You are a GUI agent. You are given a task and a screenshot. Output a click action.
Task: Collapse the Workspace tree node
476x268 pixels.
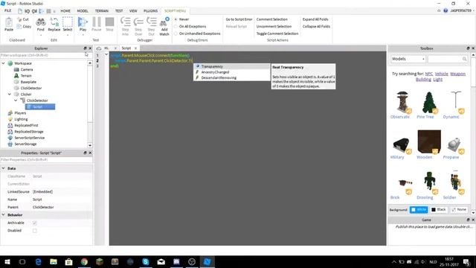tap(3, 63)
